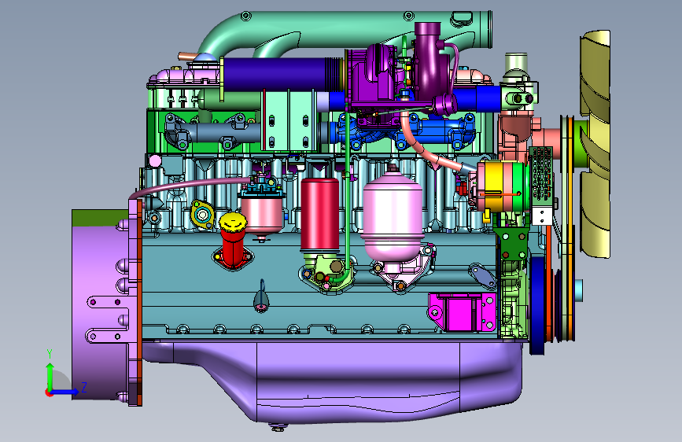
Task: Select the small pink fuel filter bowl
Action: coord(262,215)
